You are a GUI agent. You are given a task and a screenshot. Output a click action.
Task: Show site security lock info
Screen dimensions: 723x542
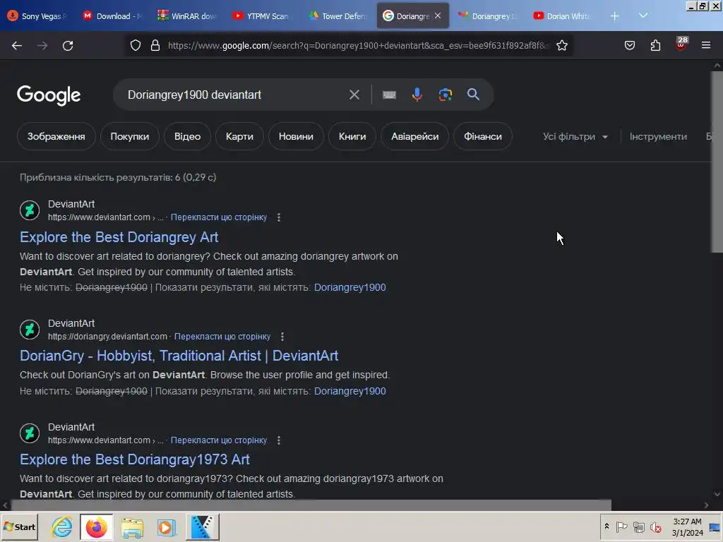point(155,45)
